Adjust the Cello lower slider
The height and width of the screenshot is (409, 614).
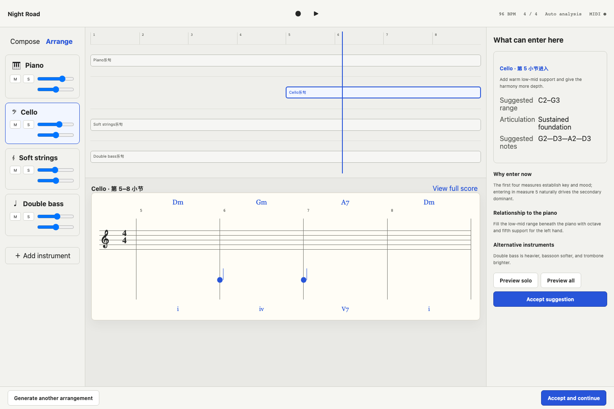click(55, 135)
